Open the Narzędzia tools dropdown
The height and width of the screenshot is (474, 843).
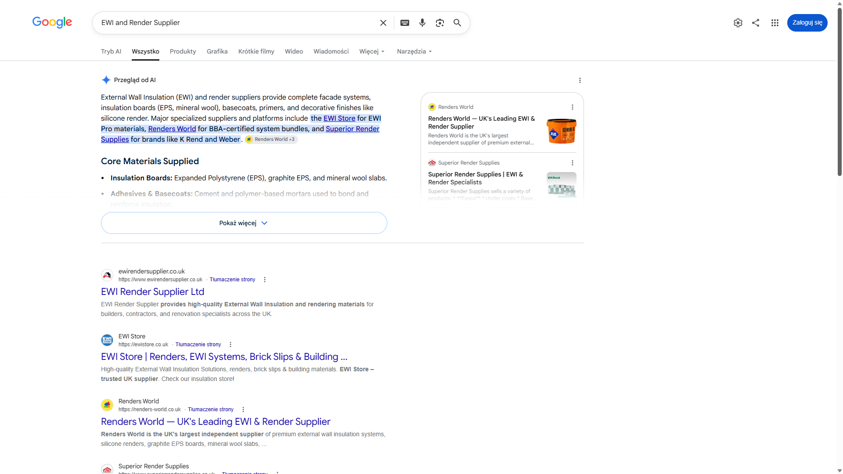(x=414, y=51)
